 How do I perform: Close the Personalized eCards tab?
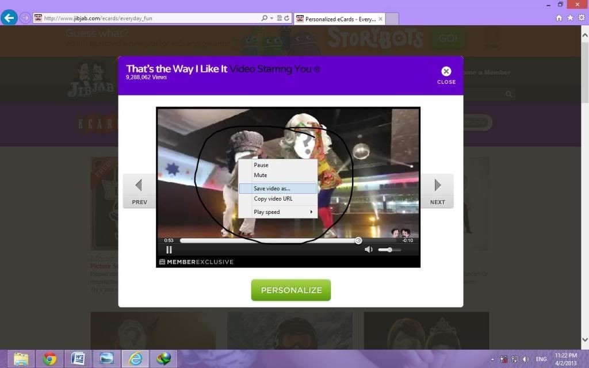(381, 19)
